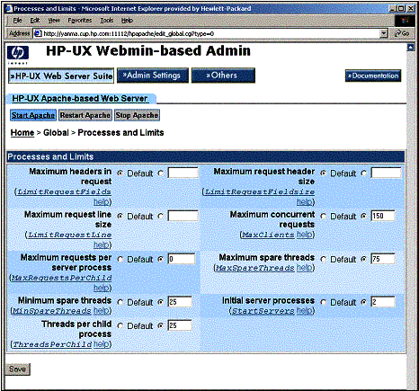The height and width of the screenshot is (391, 419).
Task: Click the Maximum request line size value field
Action: [x=183, y=216]
